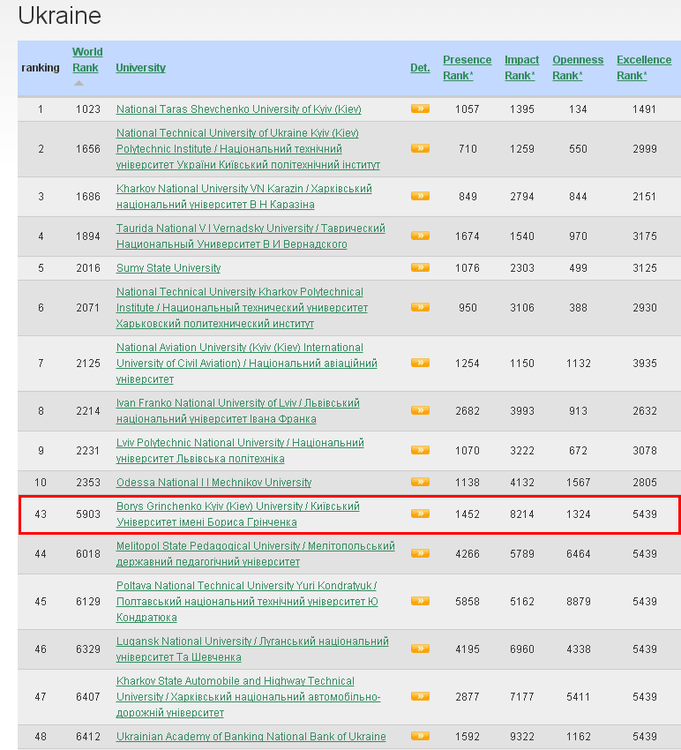681x750 pixels.
Task: Open Ukrainian Academy of Banking link
Action: tap(251, 737)
